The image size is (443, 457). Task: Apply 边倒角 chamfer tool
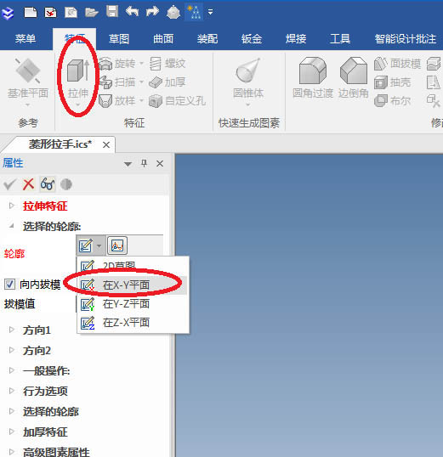click(354, 78)
